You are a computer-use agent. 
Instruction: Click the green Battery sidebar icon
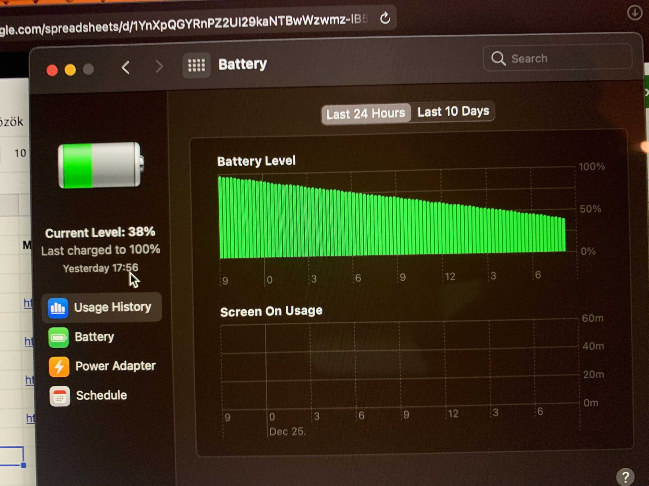click(58, 338)
